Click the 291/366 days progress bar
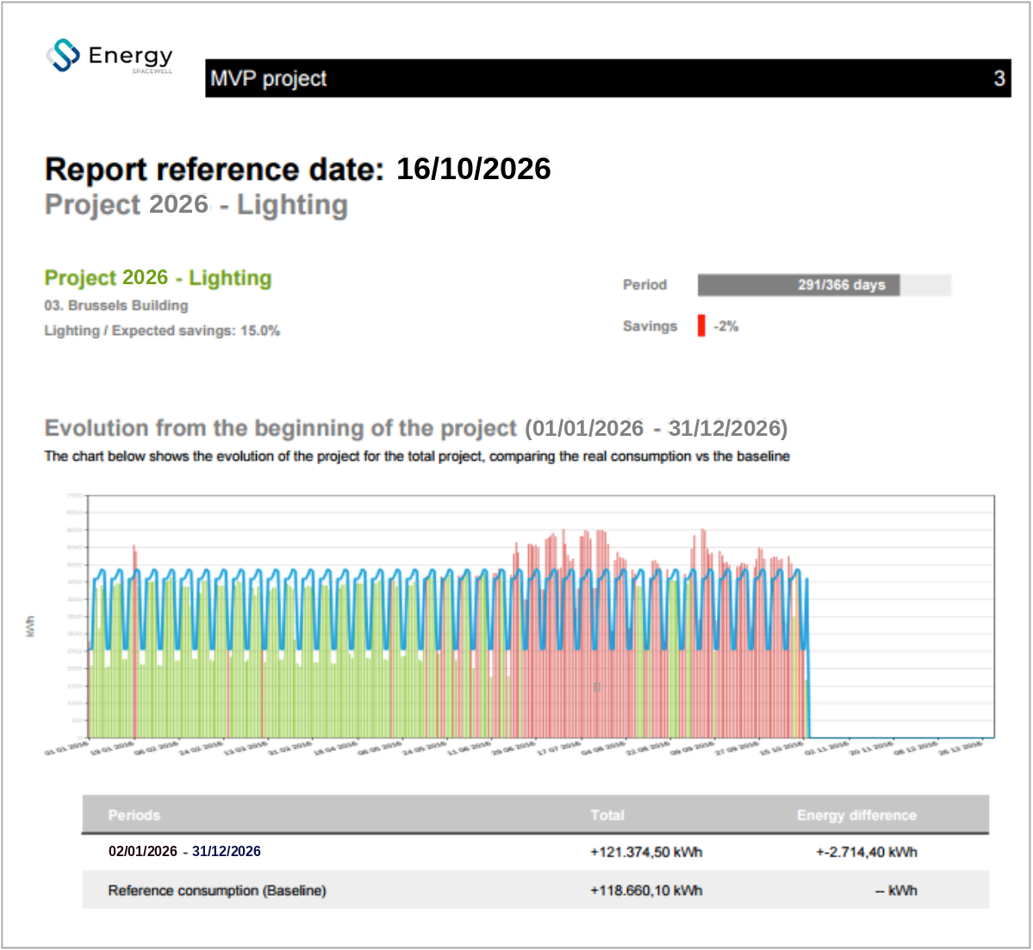Screen dimensions: 1033x950 [x=825, y=284]
